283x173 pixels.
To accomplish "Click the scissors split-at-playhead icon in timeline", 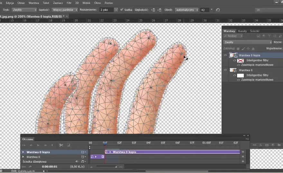I will (61, 145).
